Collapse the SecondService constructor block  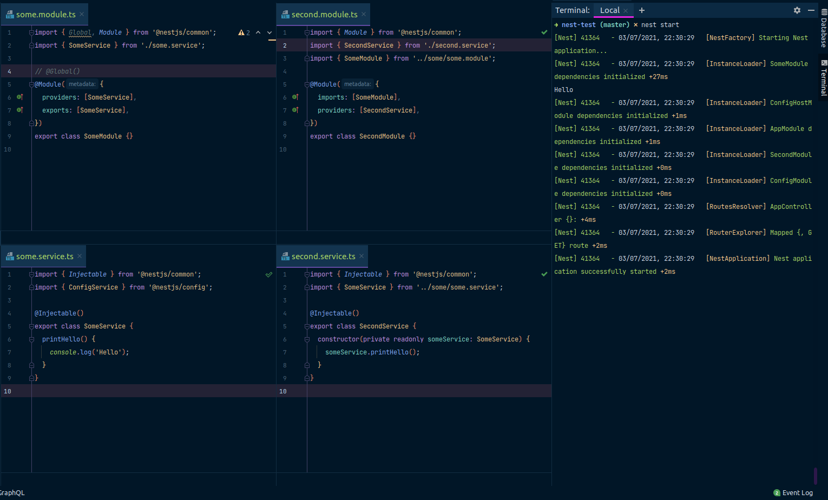pos(307,339)
